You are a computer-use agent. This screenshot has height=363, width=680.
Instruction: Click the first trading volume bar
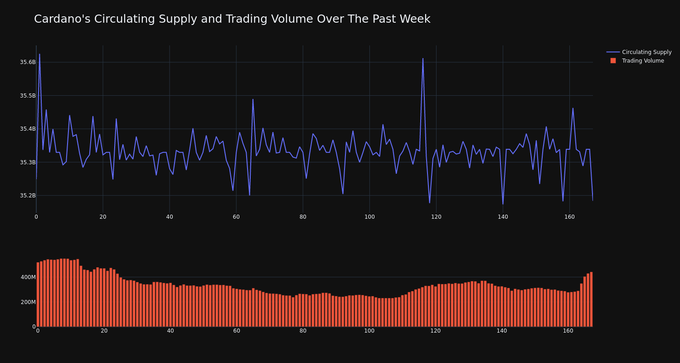[x=38, y=294]
